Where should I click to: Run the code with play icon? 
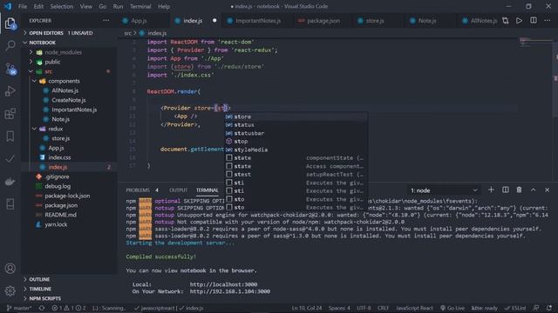[520, 21]
